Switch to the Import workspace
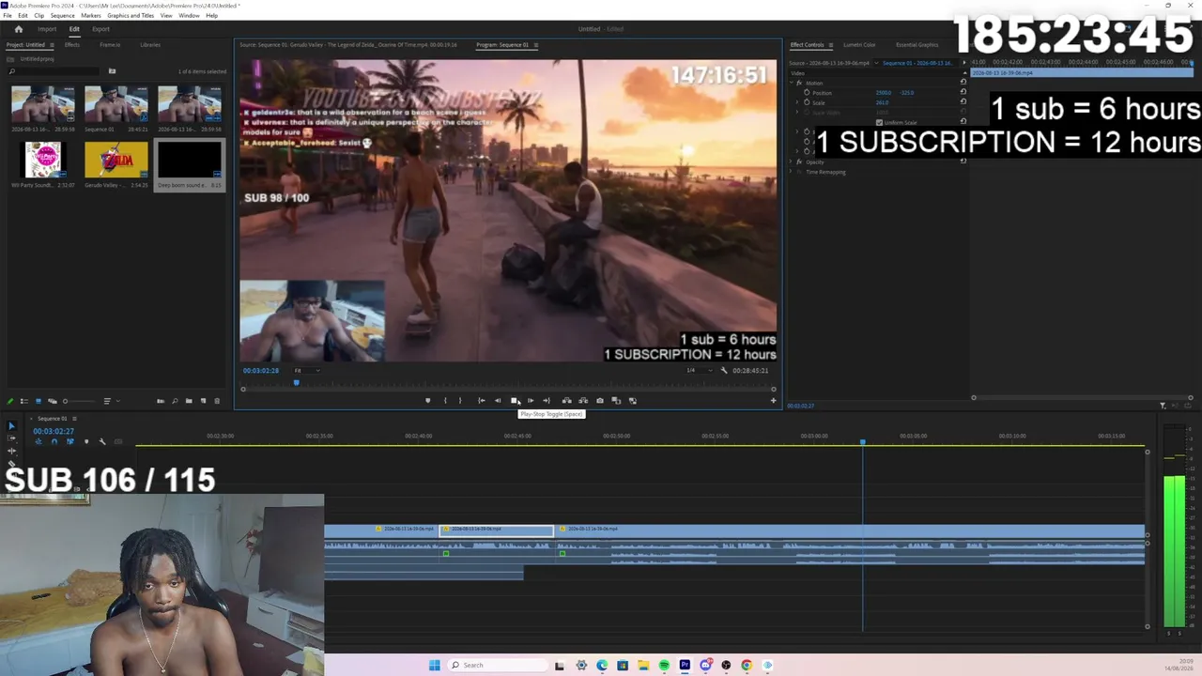Image resolution: width=1202 pixels, height=676 pixels. 47,29
